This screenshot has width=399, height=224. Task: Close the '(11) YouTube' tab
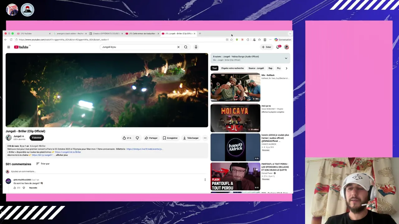[x=50, y=33]
